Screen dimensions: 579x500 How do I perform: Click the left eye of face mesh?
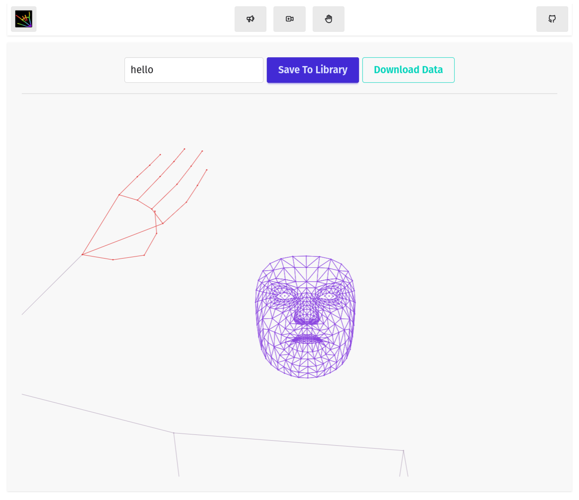click(285, 296)
